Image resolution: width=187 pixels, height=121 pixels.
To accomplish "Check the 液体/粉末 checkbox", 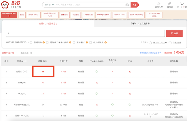I will coord(74,42).
